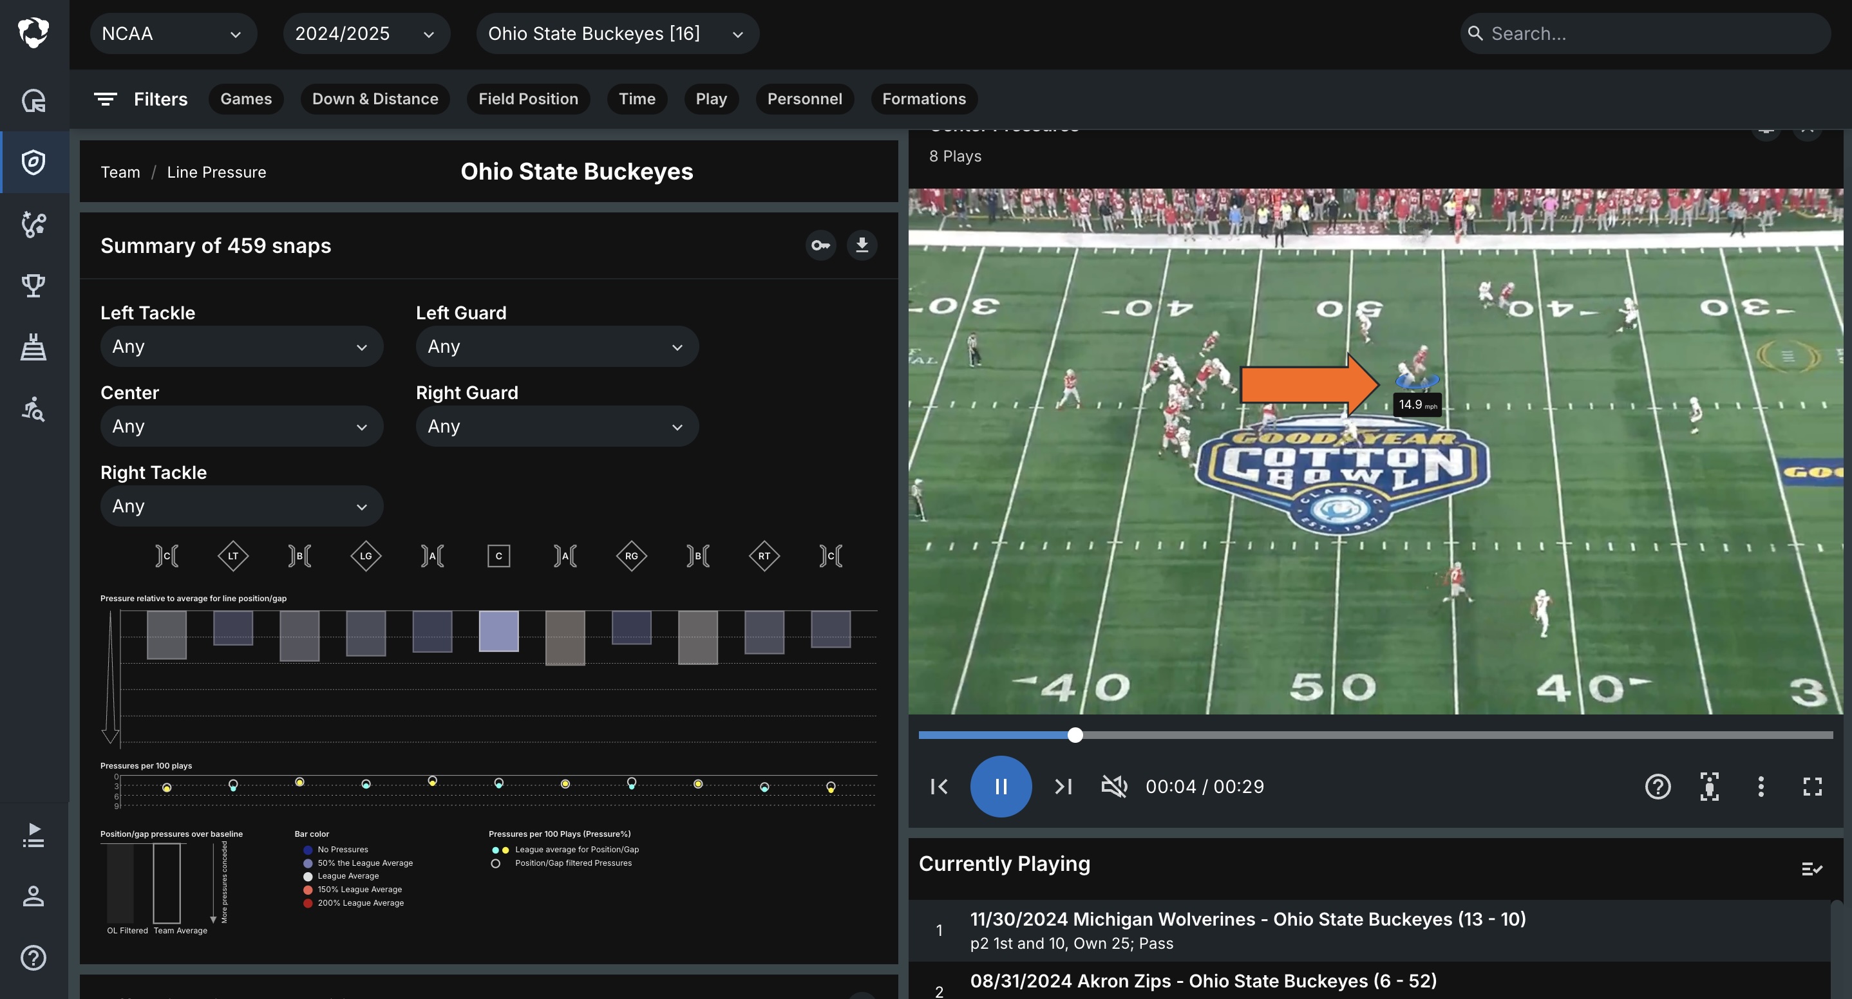Click the filter lines icon beside Filters
This screenshot has height=999, width=1852.
(106, 99)
